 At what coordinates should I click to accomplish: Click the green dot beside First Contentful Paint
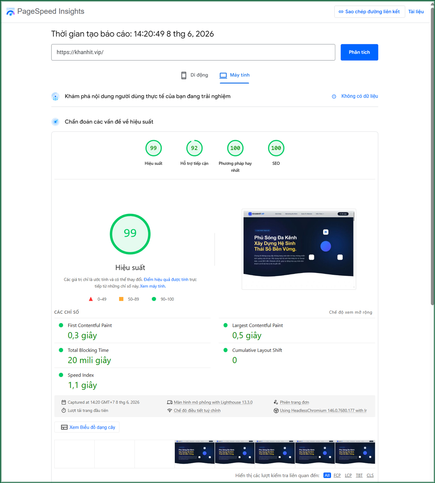[x=61, y=325]
